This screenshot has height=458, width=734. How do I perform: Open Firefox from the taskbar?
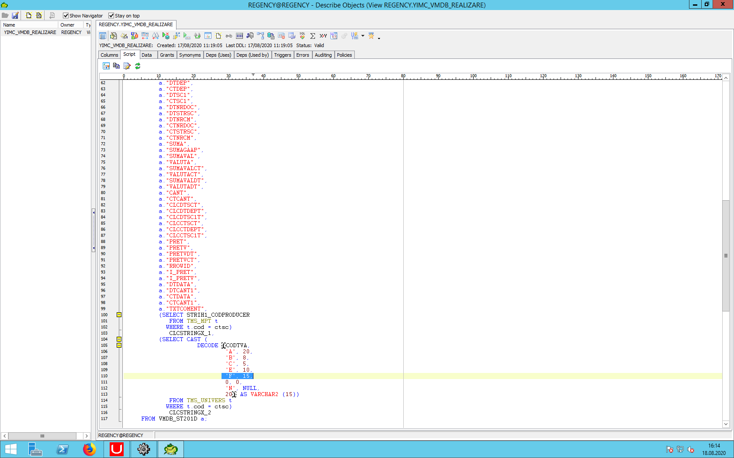(89, 449)
